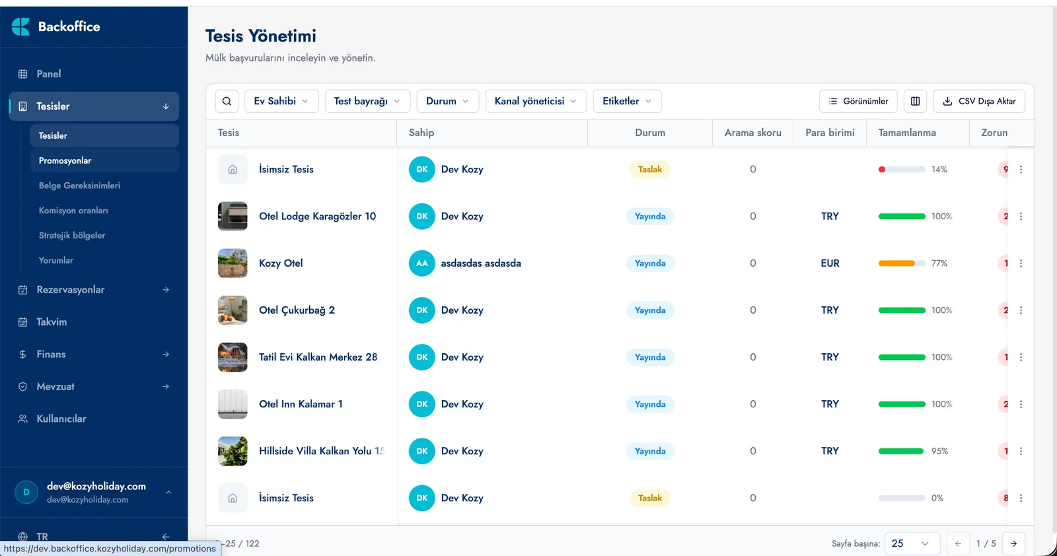Expand the Mevzuat sidebar section
The width and height of the screenshot is (1057, 556).
tap(94, 387)
